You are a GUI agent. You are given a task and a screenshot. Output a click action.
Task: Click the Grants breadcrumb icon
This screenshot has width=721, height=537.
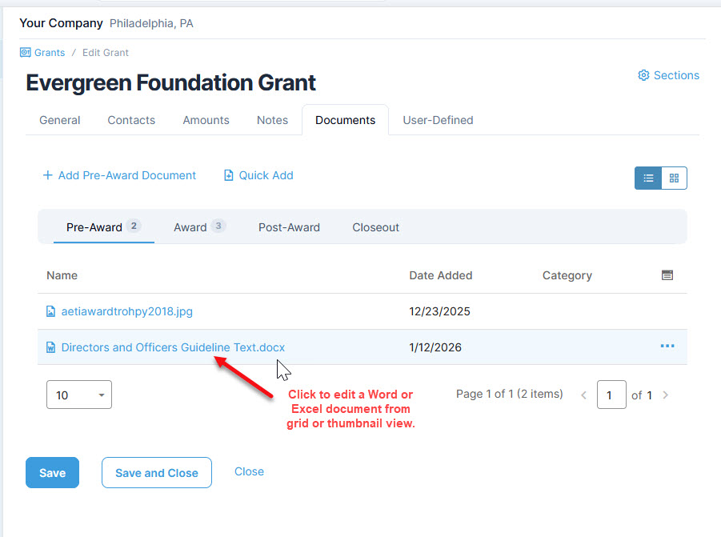coord(25,53)
